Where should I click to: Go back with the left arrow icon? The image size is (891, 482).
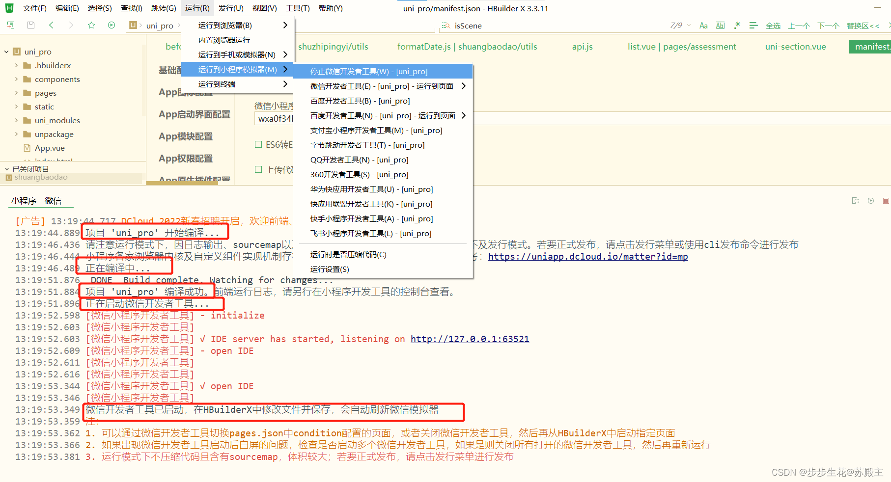tap(51, 25)
